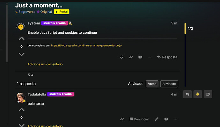
Task: Show post time 5 m details
Action: (174, 23)
